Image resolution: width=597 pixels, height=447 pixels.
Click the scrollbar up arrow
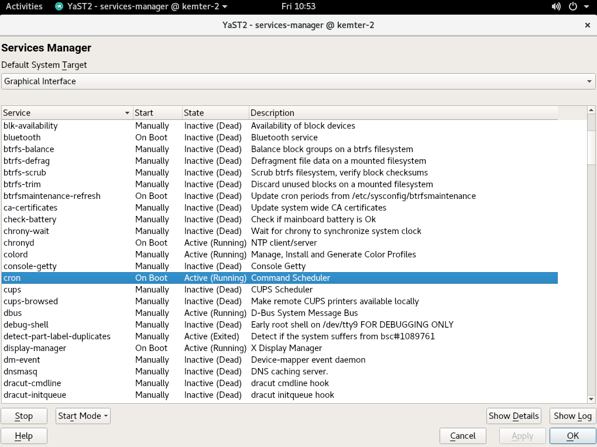tap(591, 111)
